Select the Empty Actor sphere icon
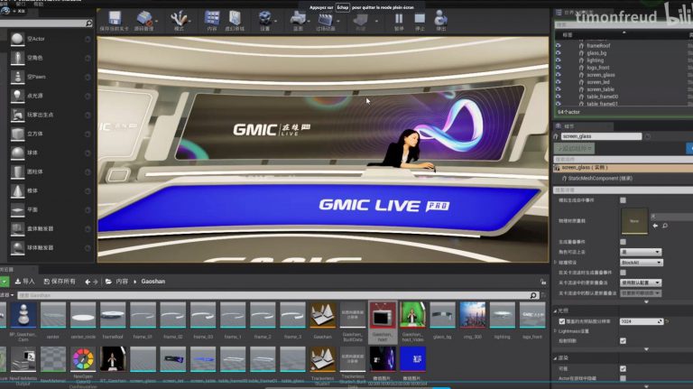 (18, 39)
